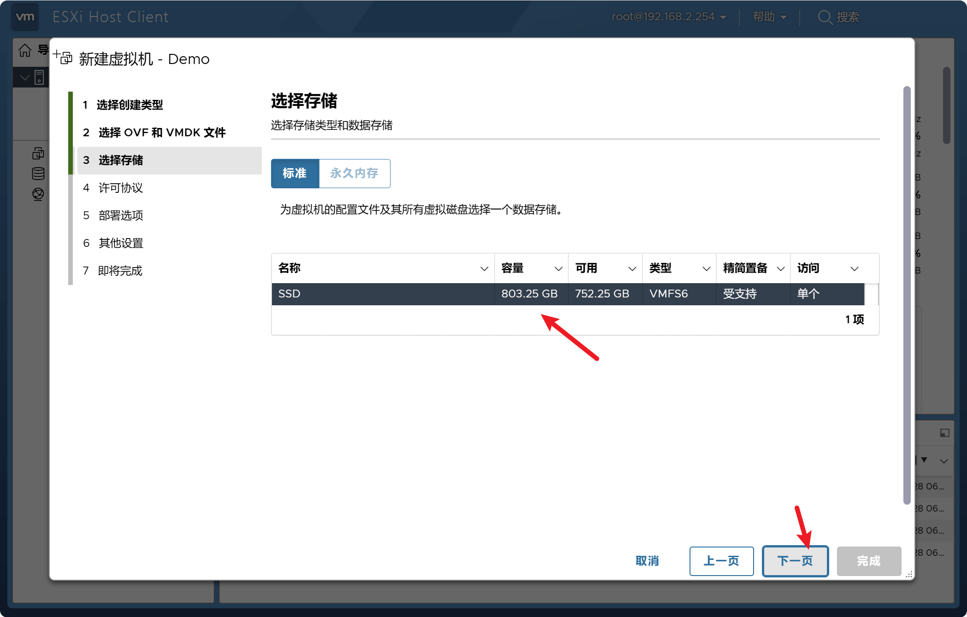Image resolution: width=967 pixels, height=617 pixels.
Task: Expand the 容量 column options chevron
Action: pyautogui.click(x=558, y=268)
